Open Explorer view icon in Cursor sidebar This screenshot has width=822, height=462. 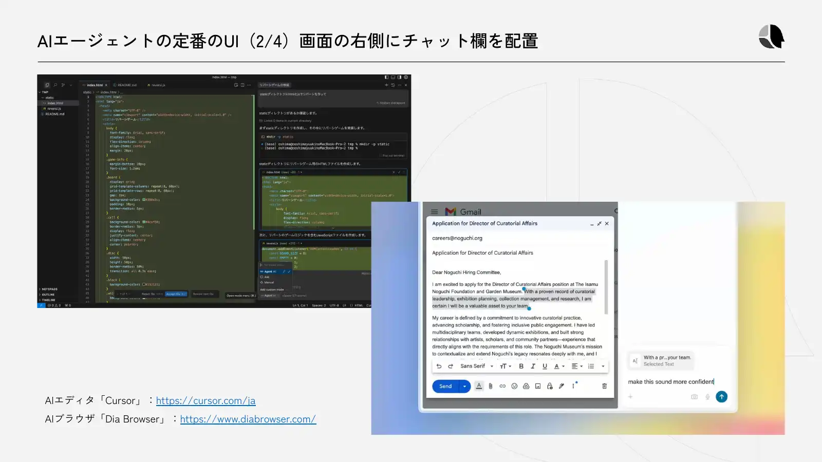pyautogui.click(x=47, y=85)
